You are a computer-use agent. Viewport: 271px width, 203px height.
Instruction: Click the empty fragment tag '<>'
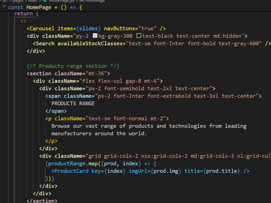pyautogui.click(x=24, y=21)
